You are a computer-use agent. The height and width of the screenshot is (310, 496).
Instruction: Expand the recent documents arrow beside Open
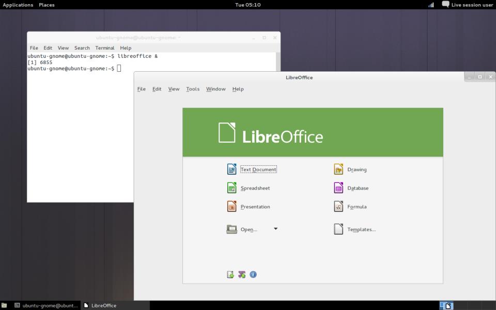tap(275, 229)
